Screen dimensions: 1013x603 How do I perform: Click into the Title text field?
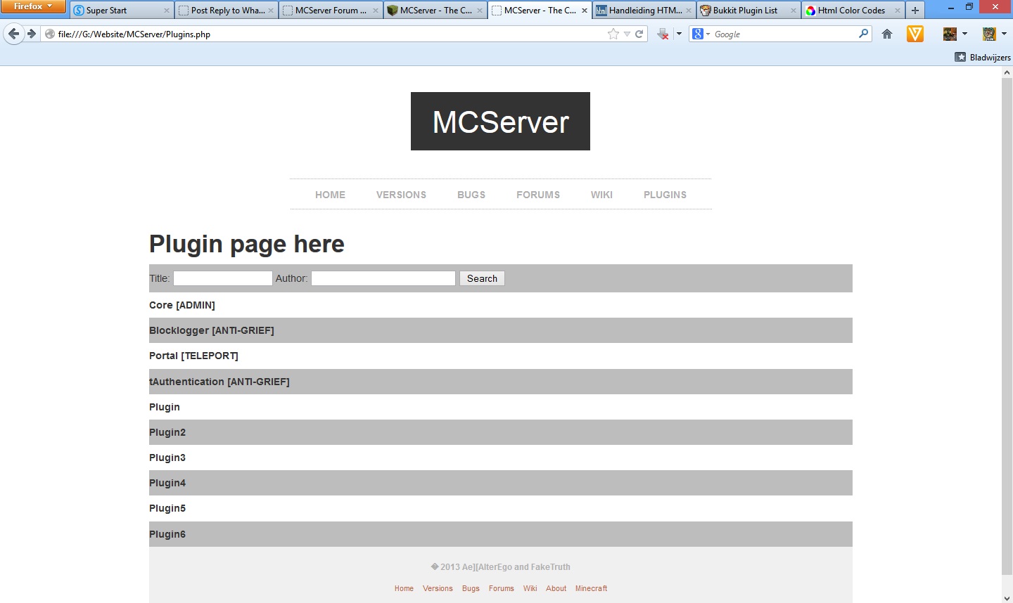(x=223, y=278)
